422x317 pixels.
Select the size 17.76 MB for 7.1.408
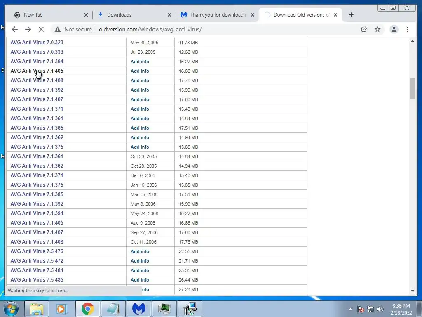click(x=188, y=242)
